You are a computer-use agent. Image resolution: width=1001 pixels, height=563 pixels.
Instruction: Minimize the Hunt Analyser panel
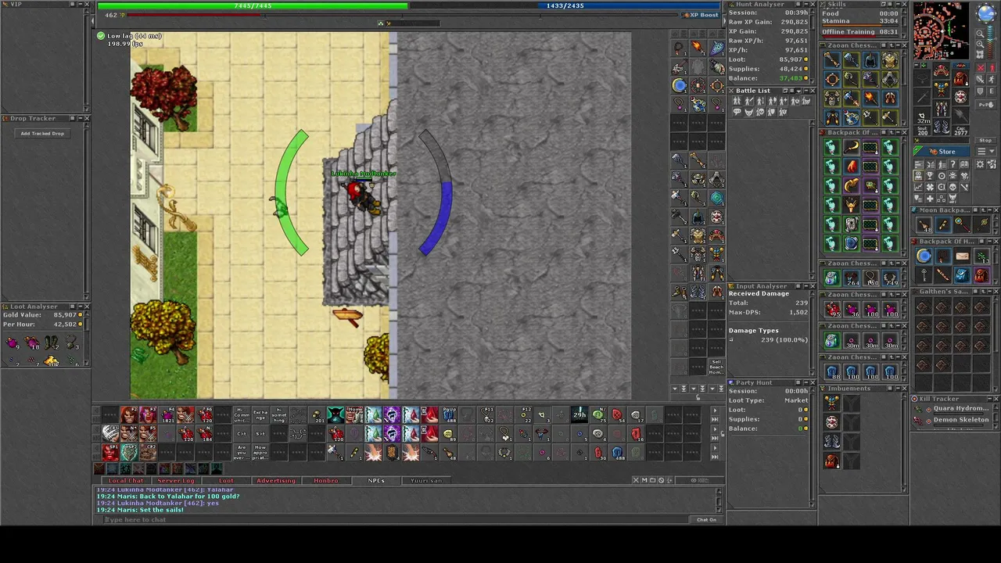805,5
